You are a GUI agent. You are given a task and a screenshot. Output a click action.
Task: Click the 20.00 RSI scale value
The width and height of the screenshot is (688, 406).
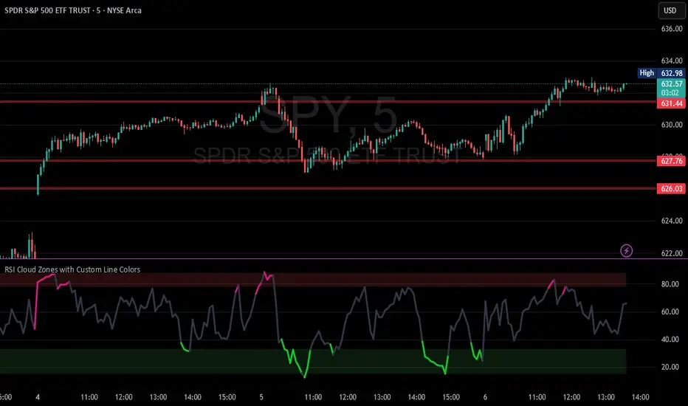pos(670,367)
